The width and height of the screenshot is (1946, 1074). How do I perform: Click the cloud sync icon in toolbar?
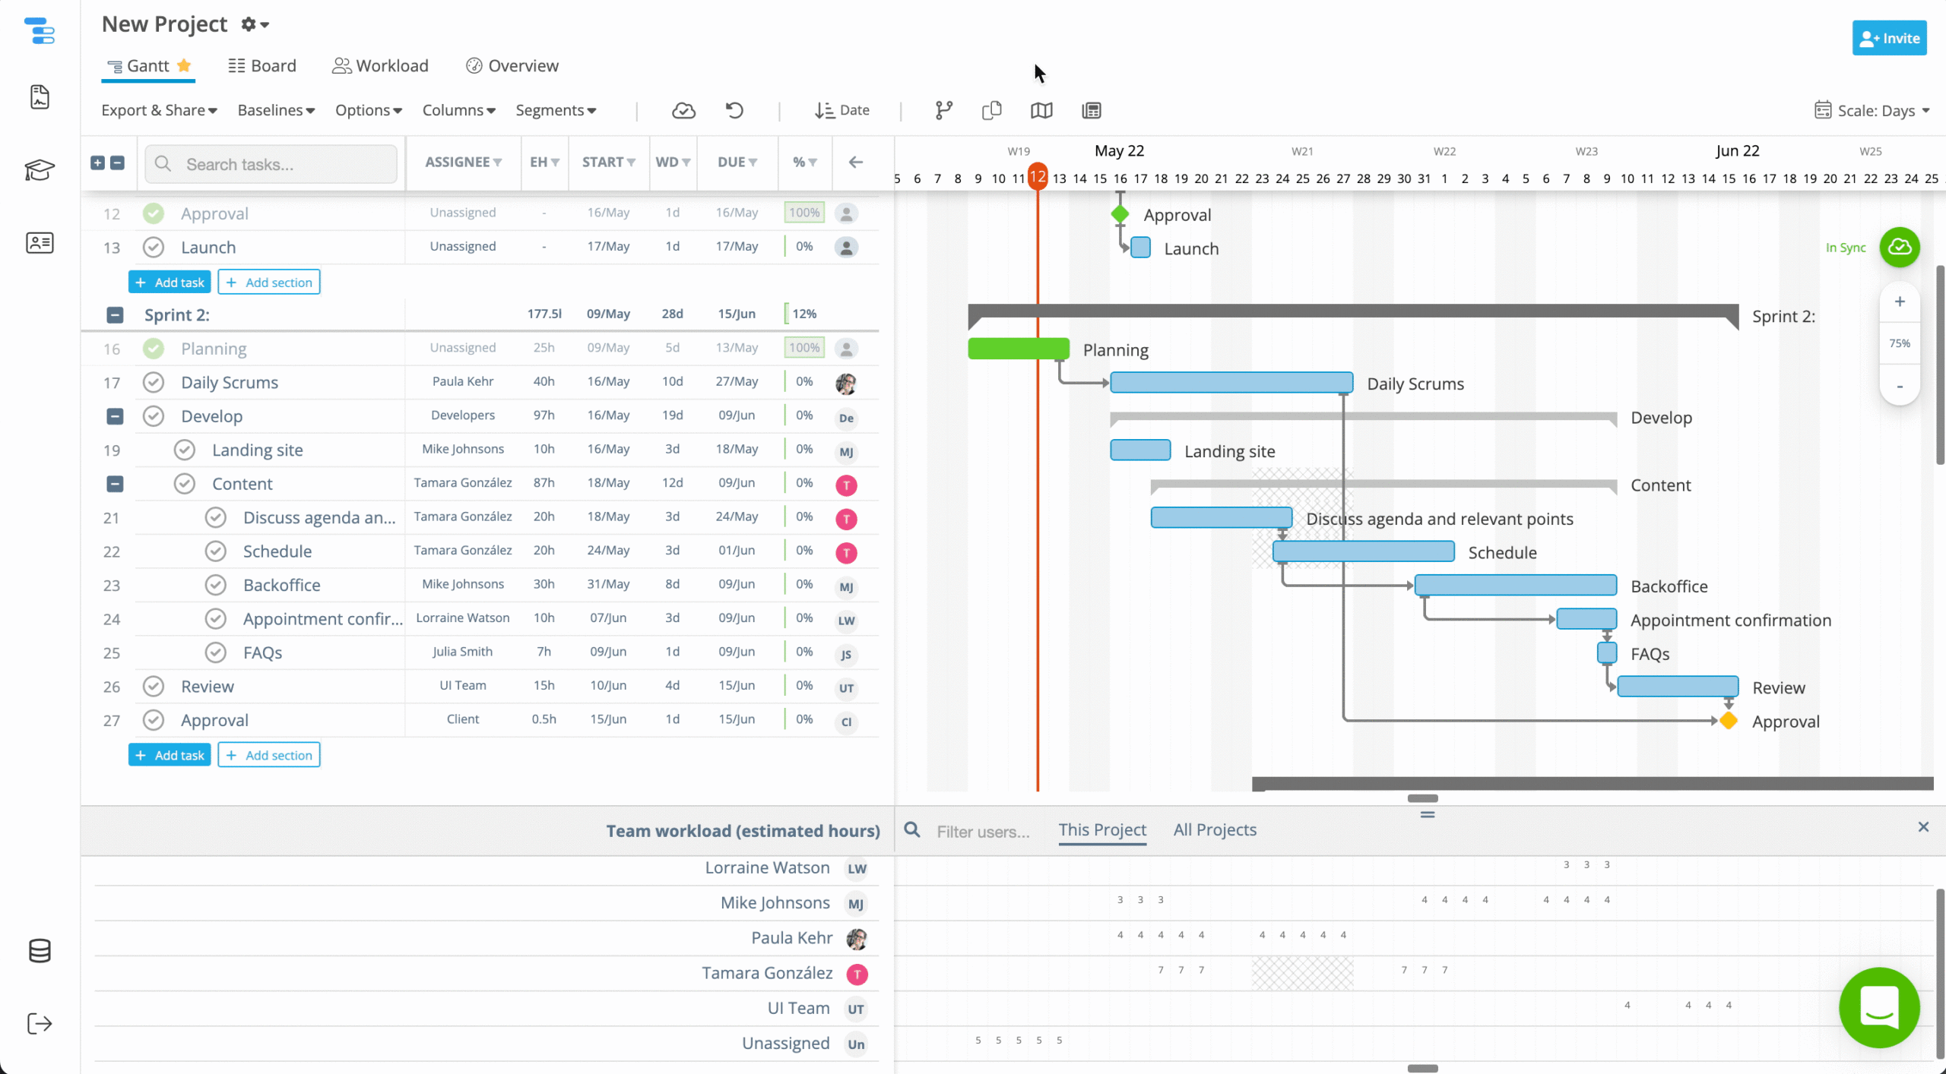(683, 111)
